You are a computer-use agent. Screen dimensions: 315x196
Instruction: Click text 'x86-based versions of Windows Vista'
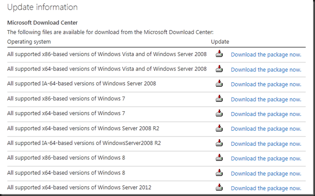click(x=88, y=54)
